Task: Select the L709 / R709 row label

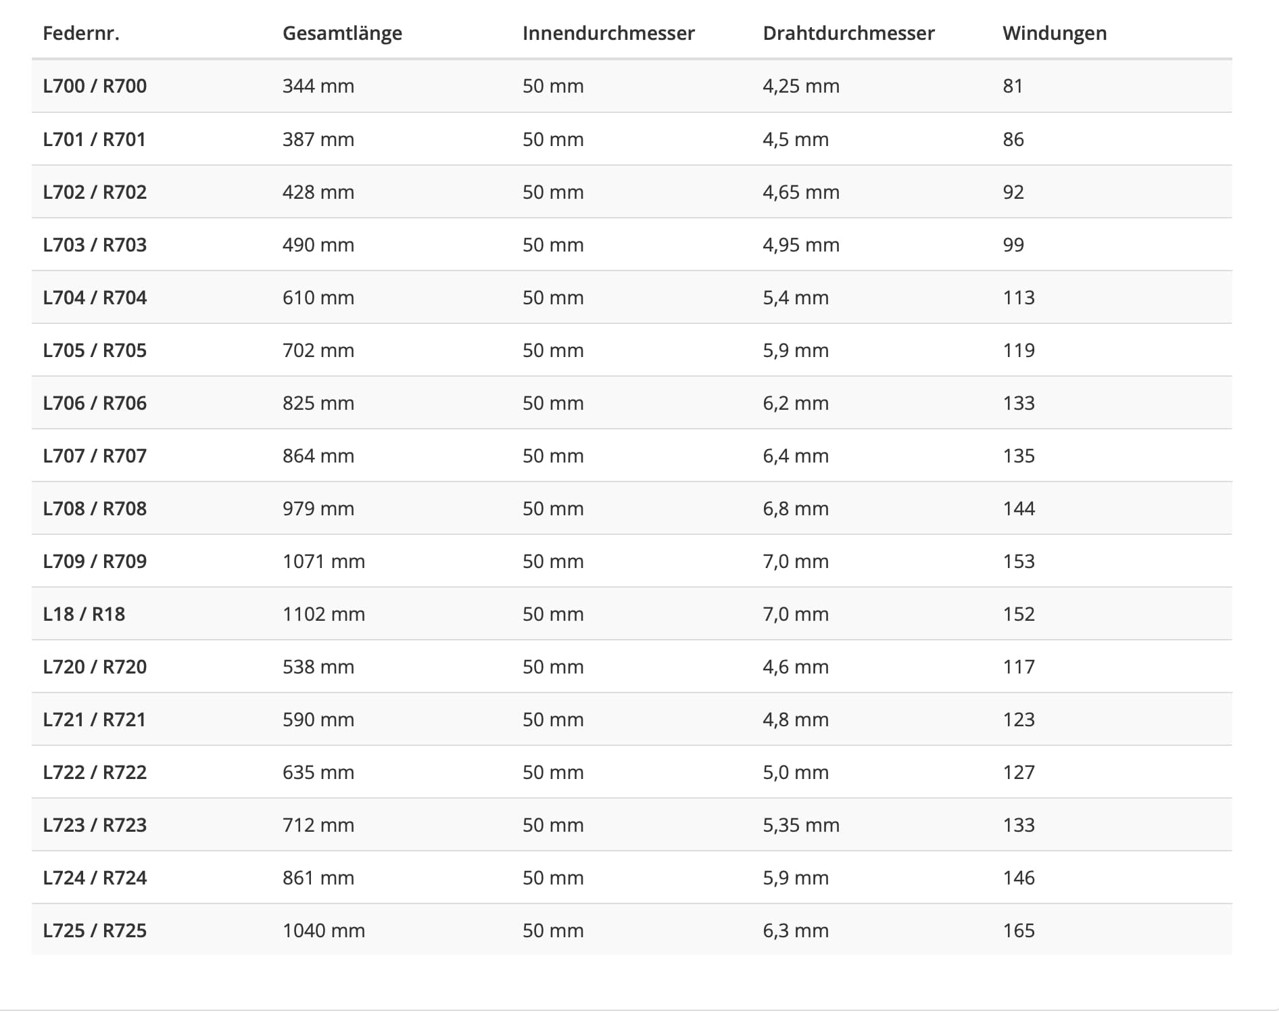Action: (95, 561)
